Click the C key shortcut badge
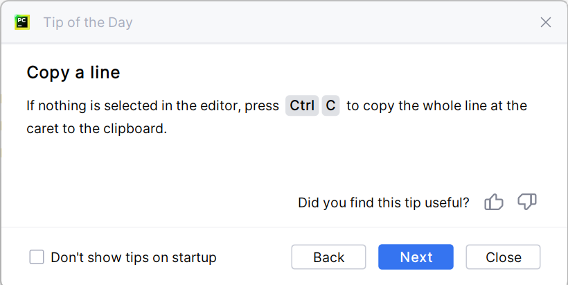568x285 pixels. tap(331, 106)
